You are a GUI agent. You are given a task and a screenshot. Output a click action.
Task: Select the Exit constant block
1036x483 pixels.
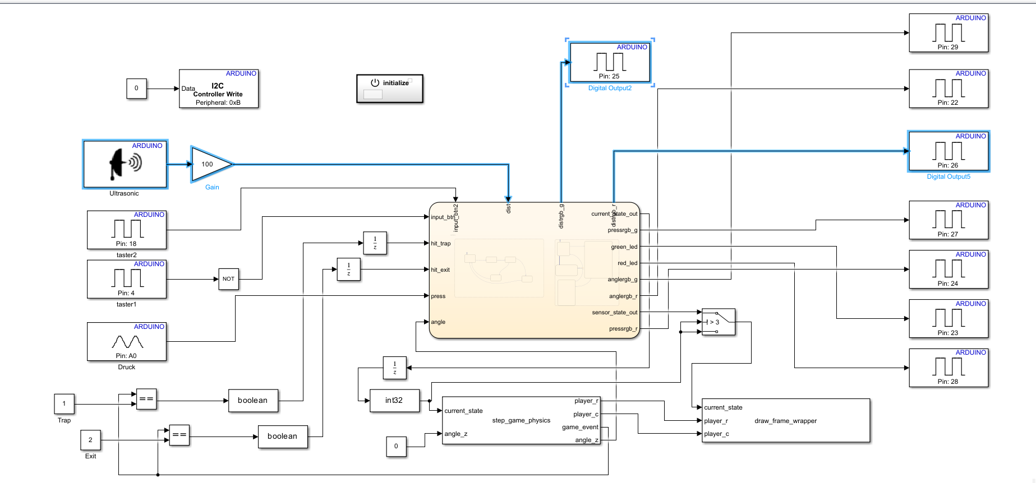pyautogui.click(x=90, y=440)
